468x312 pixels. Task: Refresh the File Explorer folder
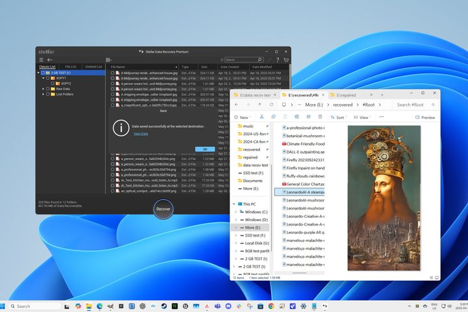[271, 105]
